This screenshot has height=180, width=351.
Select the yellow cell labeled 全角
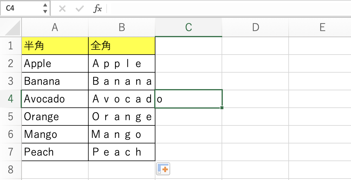coord(121,46)
